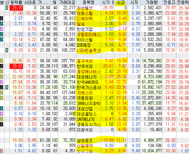Select stock 한국ANKOR유
The image size is (189, 154).
(88, 82)
